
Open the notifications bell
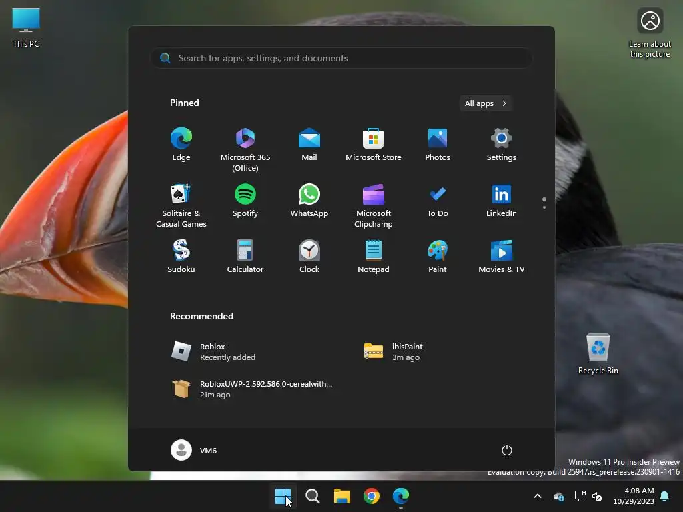(665, 496)
